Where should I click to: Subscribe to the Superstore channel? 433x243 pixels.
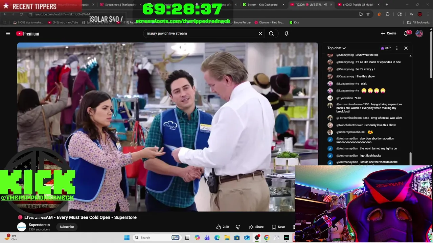[67, 227]
